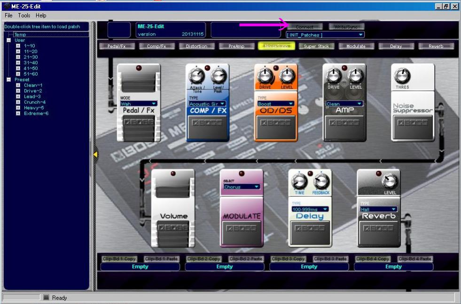Open the INIT_Patches dropdown
This screenshot has height=304, width=461.
pos(326,35)
